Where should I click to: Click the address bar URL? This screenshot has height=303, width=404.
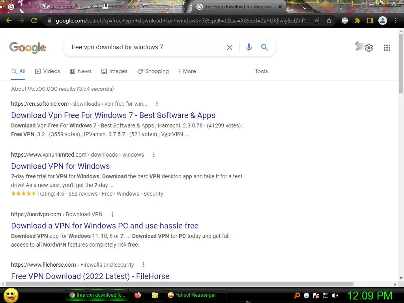click(181, 21)
